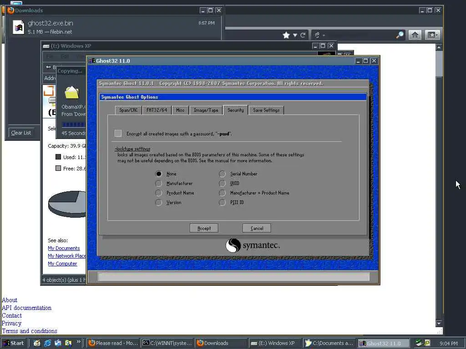
Task: Click the Ghost32 title bar icon
Action: (92, 61)
